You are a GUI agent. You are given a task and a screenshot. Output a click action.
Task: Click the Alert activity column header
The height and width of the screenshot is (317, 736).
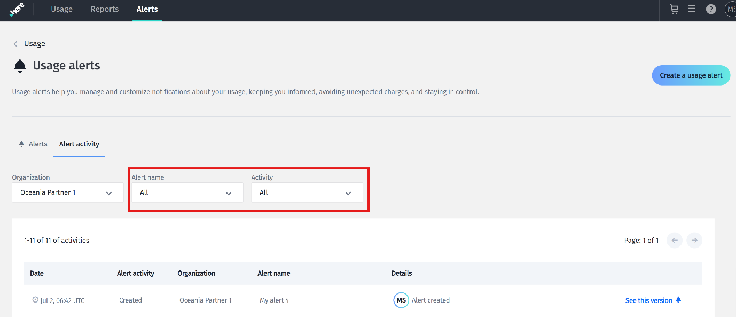tap(136, 273)
